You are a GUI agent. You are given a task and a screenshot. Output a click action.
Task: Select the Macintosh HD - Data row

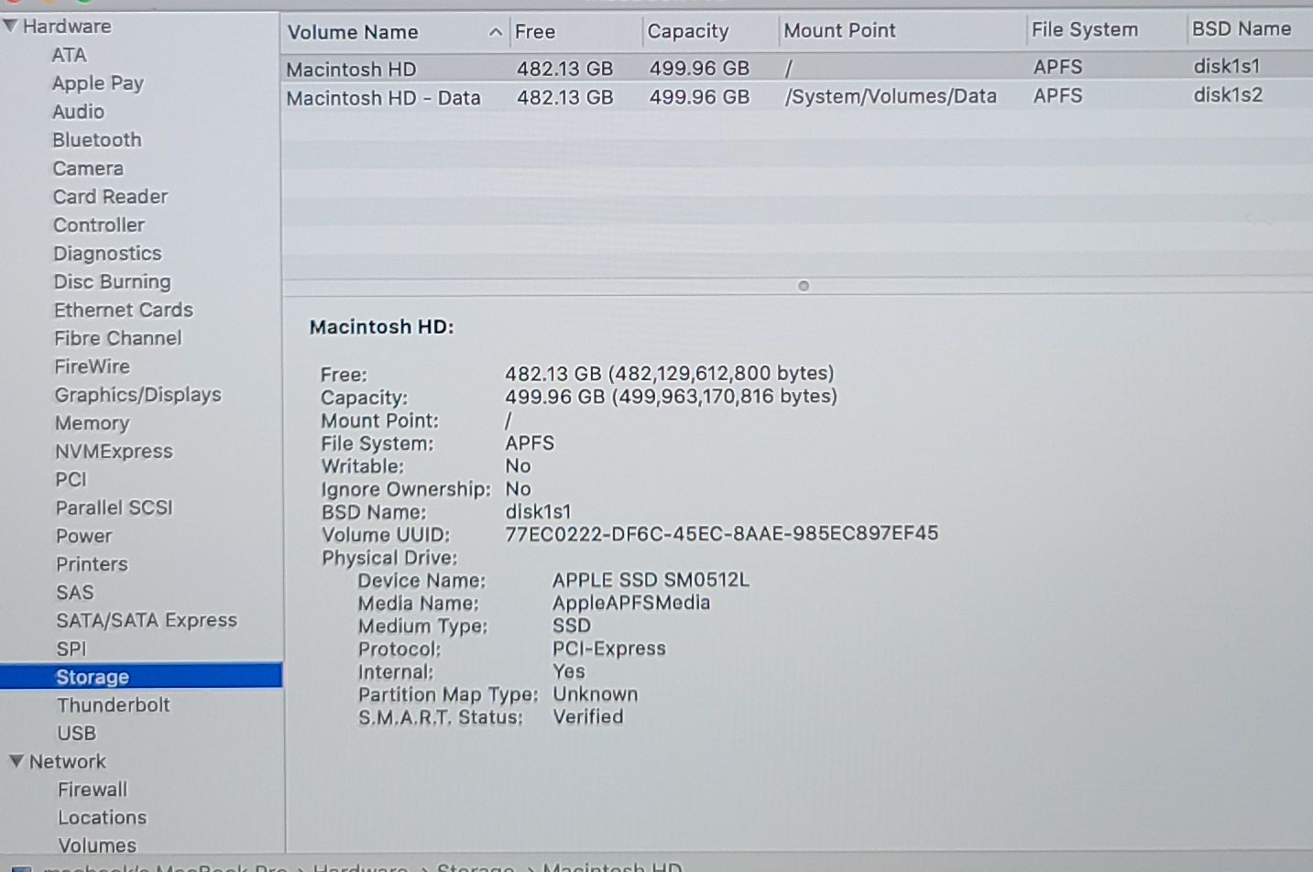click(x=383, y=98)
